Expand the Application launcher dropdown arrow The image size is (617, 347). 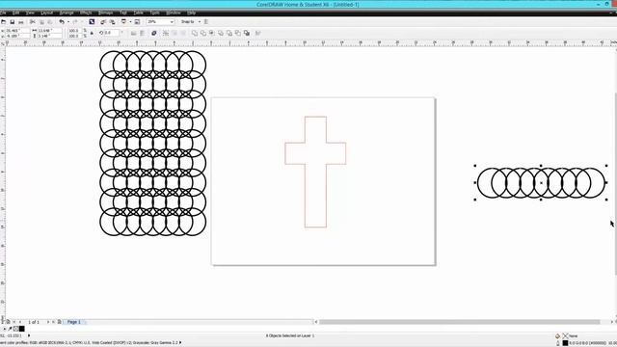[130, 22]
